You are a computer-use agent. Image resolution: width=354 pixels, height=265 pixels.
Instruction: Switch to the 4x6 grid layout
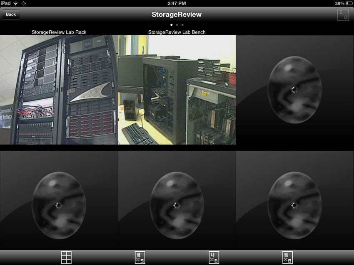tap(214, 258)
